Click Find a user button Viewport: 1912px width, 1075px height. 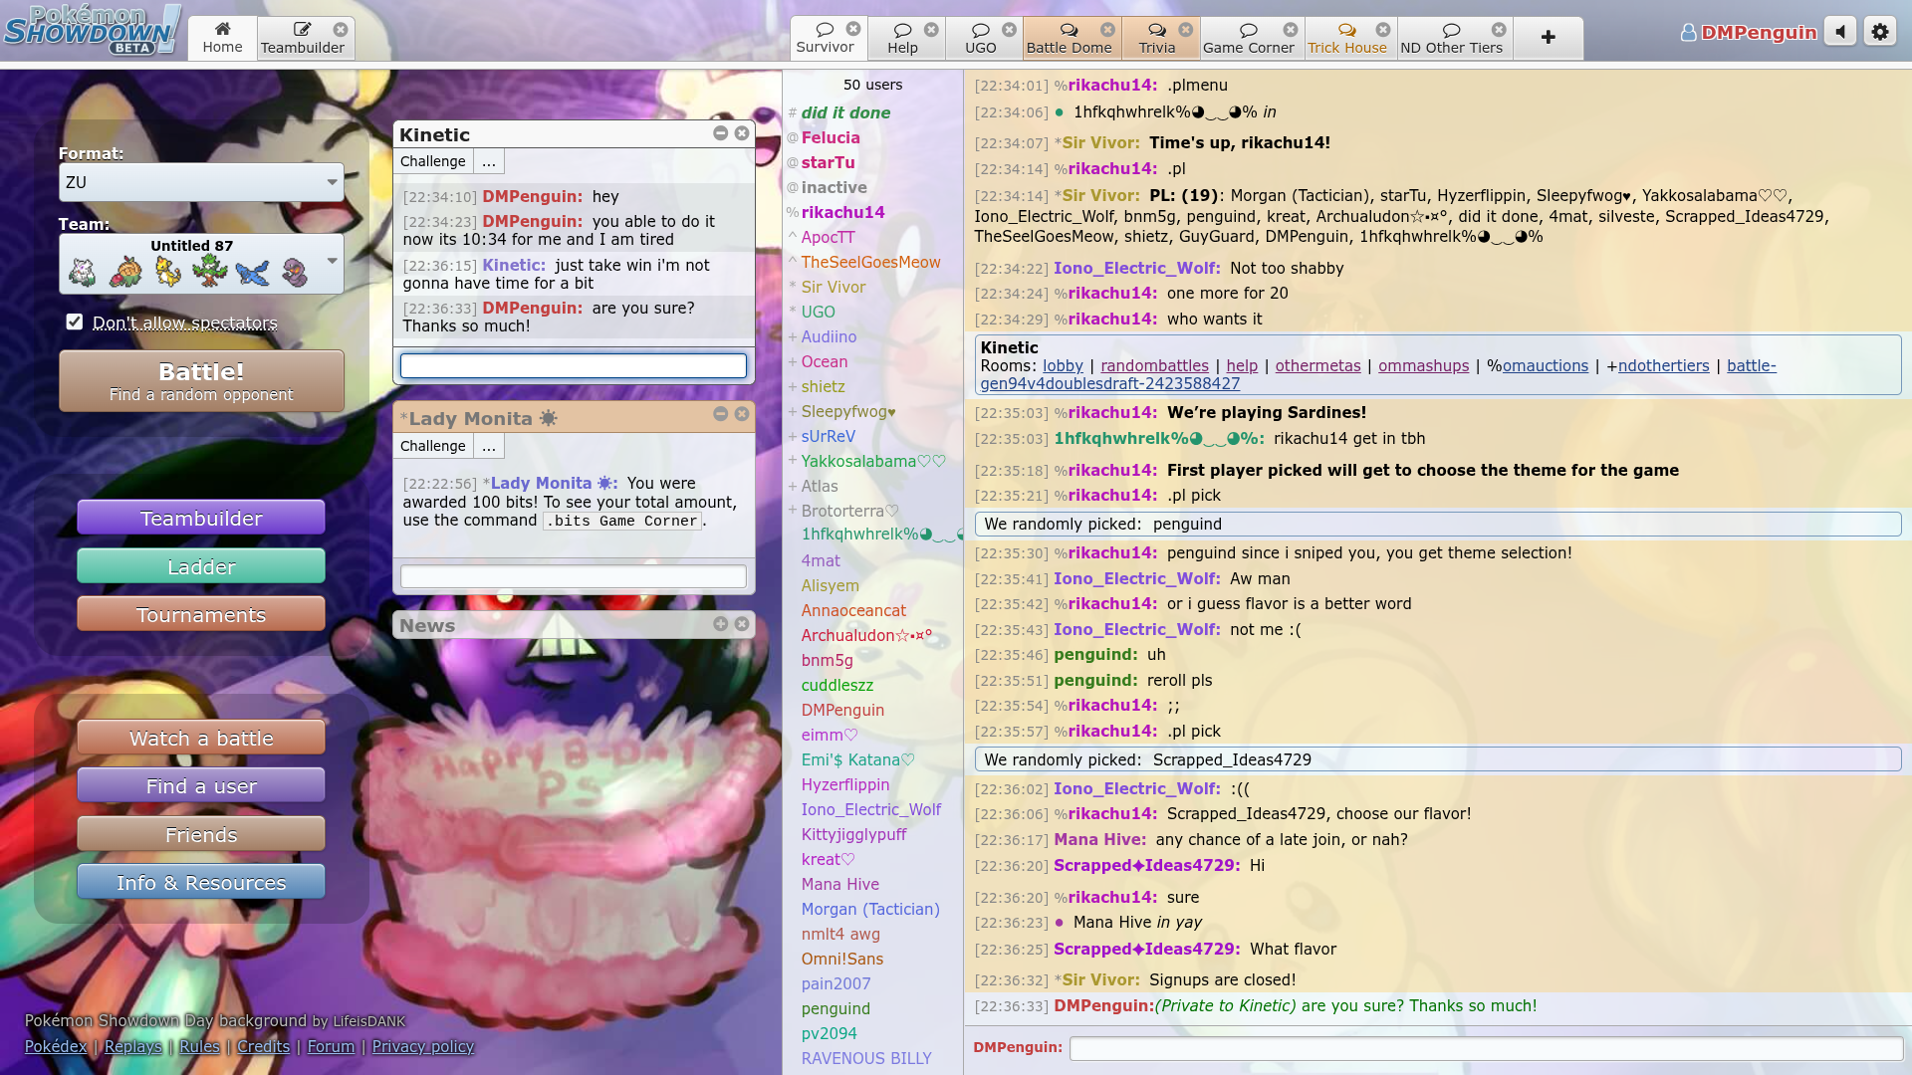(x=201, y=785)
